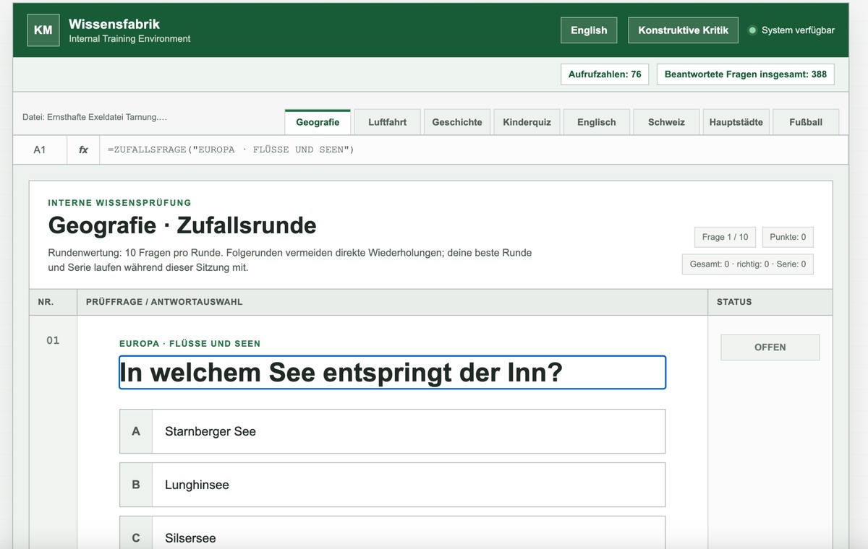Open the Englisch tab
The width and height of the screenshot is (868, 549).
597,122
